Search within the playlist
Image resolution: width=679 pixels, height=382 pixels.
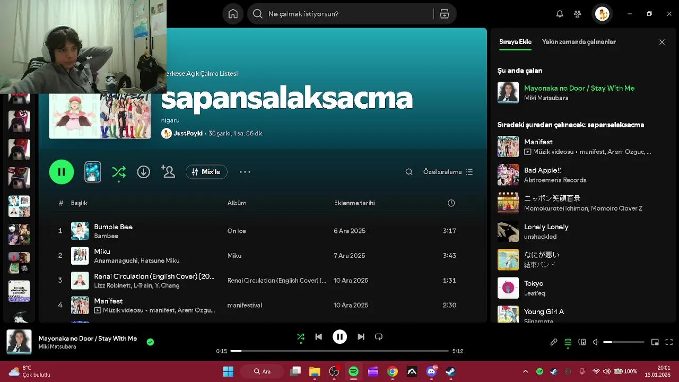409,172
